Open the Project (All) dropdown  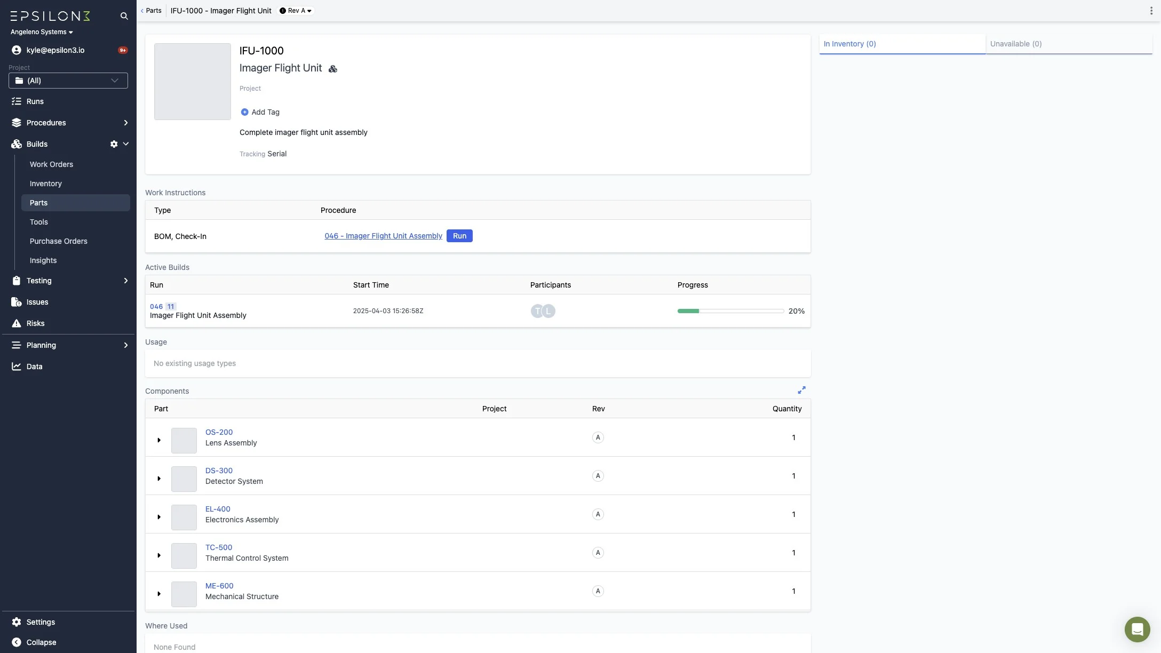(x=68, y=81)
